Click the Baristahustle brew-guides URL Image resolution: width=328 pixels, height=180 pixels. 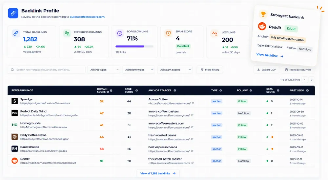44,151
